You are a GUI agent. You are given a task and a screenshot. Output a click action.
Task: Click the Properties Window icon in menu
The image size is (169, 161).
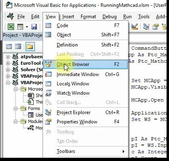click(x=48, y=122)
